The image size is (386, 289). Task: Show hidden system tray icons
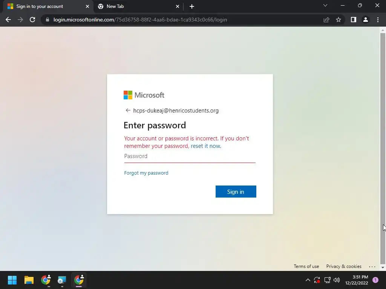pos(308,280)
